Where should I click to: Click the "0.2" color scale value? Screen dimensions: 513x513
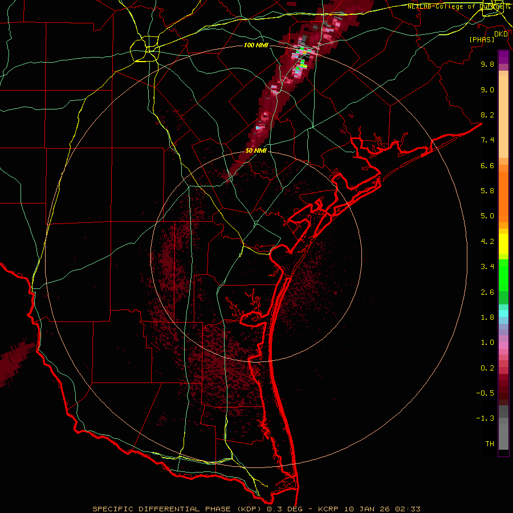click(487, 368)
